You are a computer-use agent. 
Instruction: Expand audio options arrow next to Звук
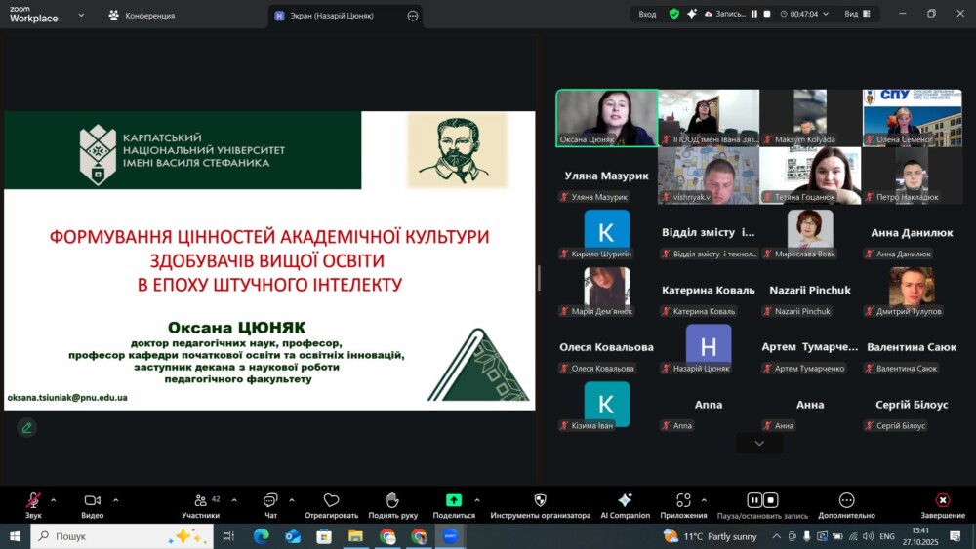53,499
